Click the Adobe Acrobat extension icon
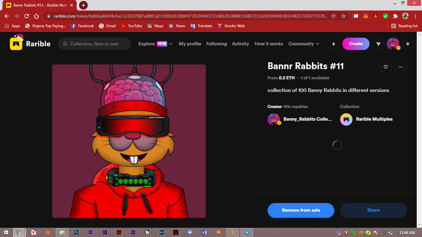 point(376,16)
